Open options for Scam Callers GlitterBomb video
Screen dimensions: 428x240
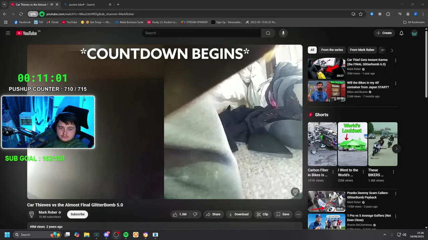tap(396, 194)
